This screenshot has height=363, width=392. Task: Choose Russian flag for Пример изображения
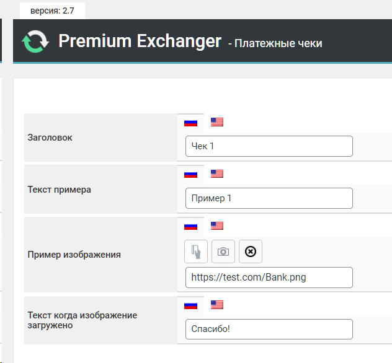tap(190, 226)
